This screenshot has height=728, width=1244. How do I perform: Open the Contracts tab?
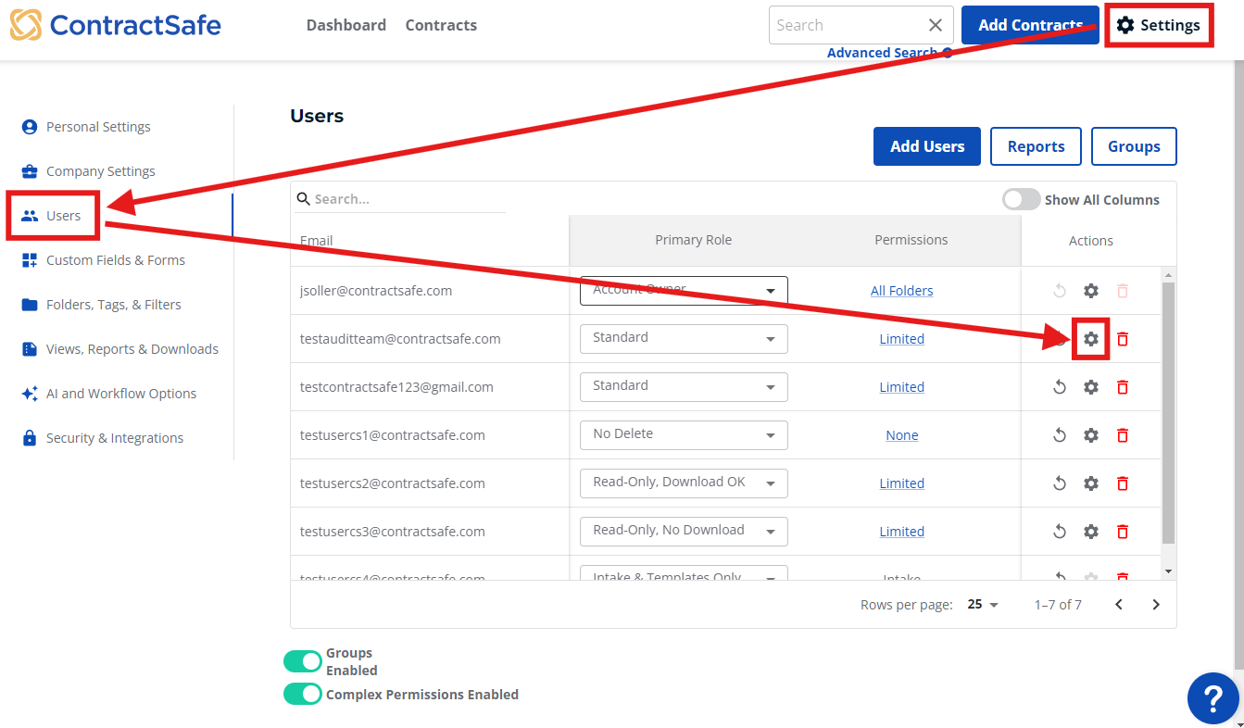(x=441, y=25)
